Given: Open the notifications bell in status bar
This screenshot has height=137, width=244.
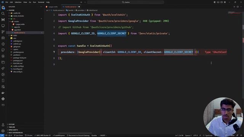Looking at the screenshot, I should (x=241, y=135).
